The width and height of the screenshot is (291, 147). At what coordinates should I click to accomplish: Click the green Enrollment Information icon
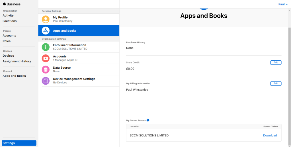[46, 47]
